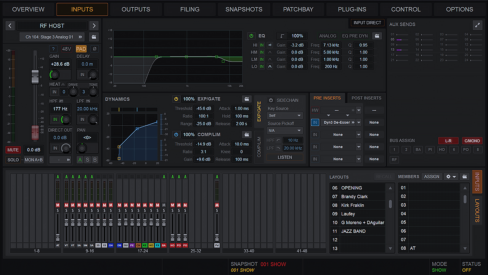Viewport: 488px width, 275px height.
Task: Click the main channel fader handle
Action: click(x=35, y=77)
